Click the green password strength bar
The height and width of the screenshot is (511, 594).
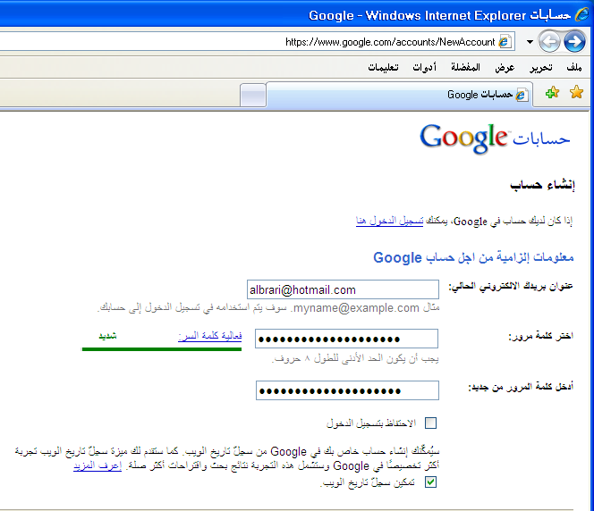tap(162, 349)
